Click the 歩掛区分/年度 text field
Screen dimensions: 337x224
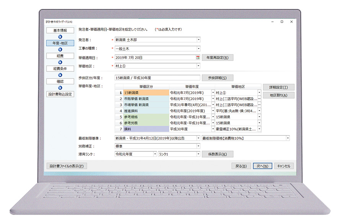click(x=157, y=78)
